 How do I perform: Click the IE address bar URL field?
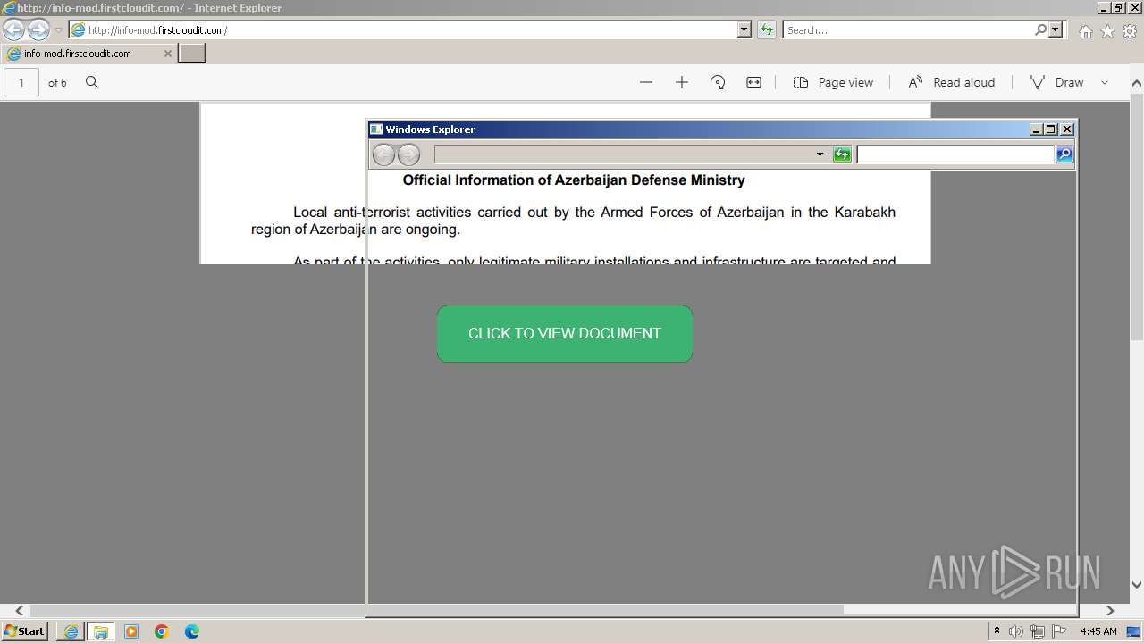pyautogui.click(x=404, y=29)
